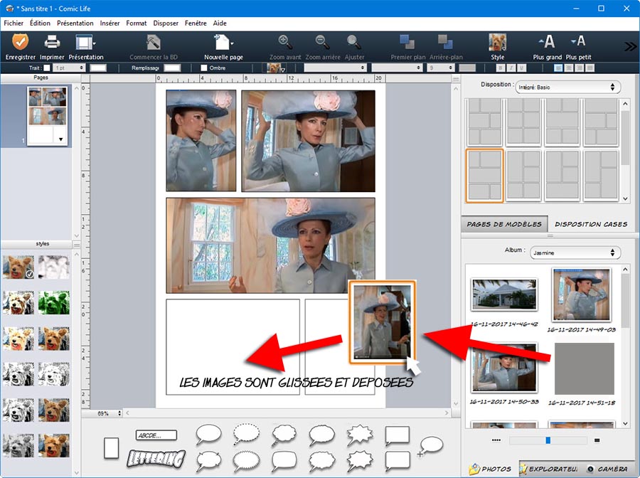Open the Édition menu

40,23
